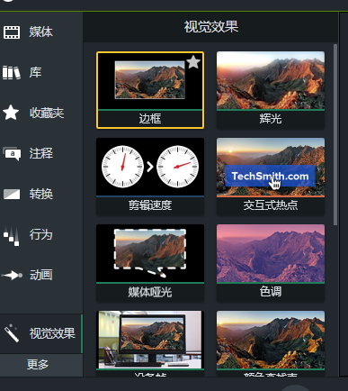Select the 色调 colorize effect thumbnail
This screenshot has width=348, height=391.
[x=271, y=253]
